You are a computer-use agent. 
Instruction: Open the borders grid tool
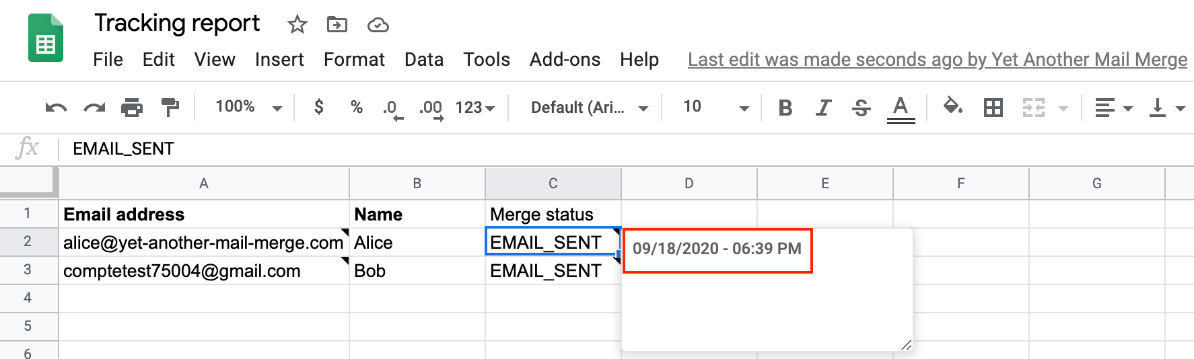(993, 108)
